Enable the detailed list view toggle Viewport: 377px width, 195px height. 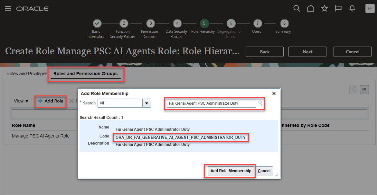(364, 90)
